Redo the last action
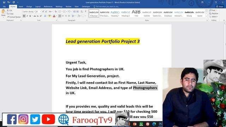226x127 pixels. (x=13, y=2)
